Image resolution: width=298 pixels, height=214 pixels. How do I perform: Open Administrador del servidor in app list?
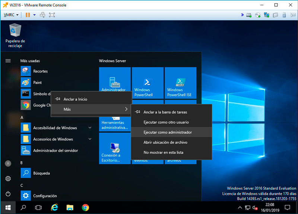pyautogui.click(x=56, y=151)
